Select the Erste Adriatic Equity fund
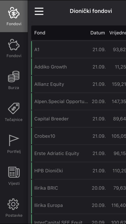126x224 pixels. point(79,153)
